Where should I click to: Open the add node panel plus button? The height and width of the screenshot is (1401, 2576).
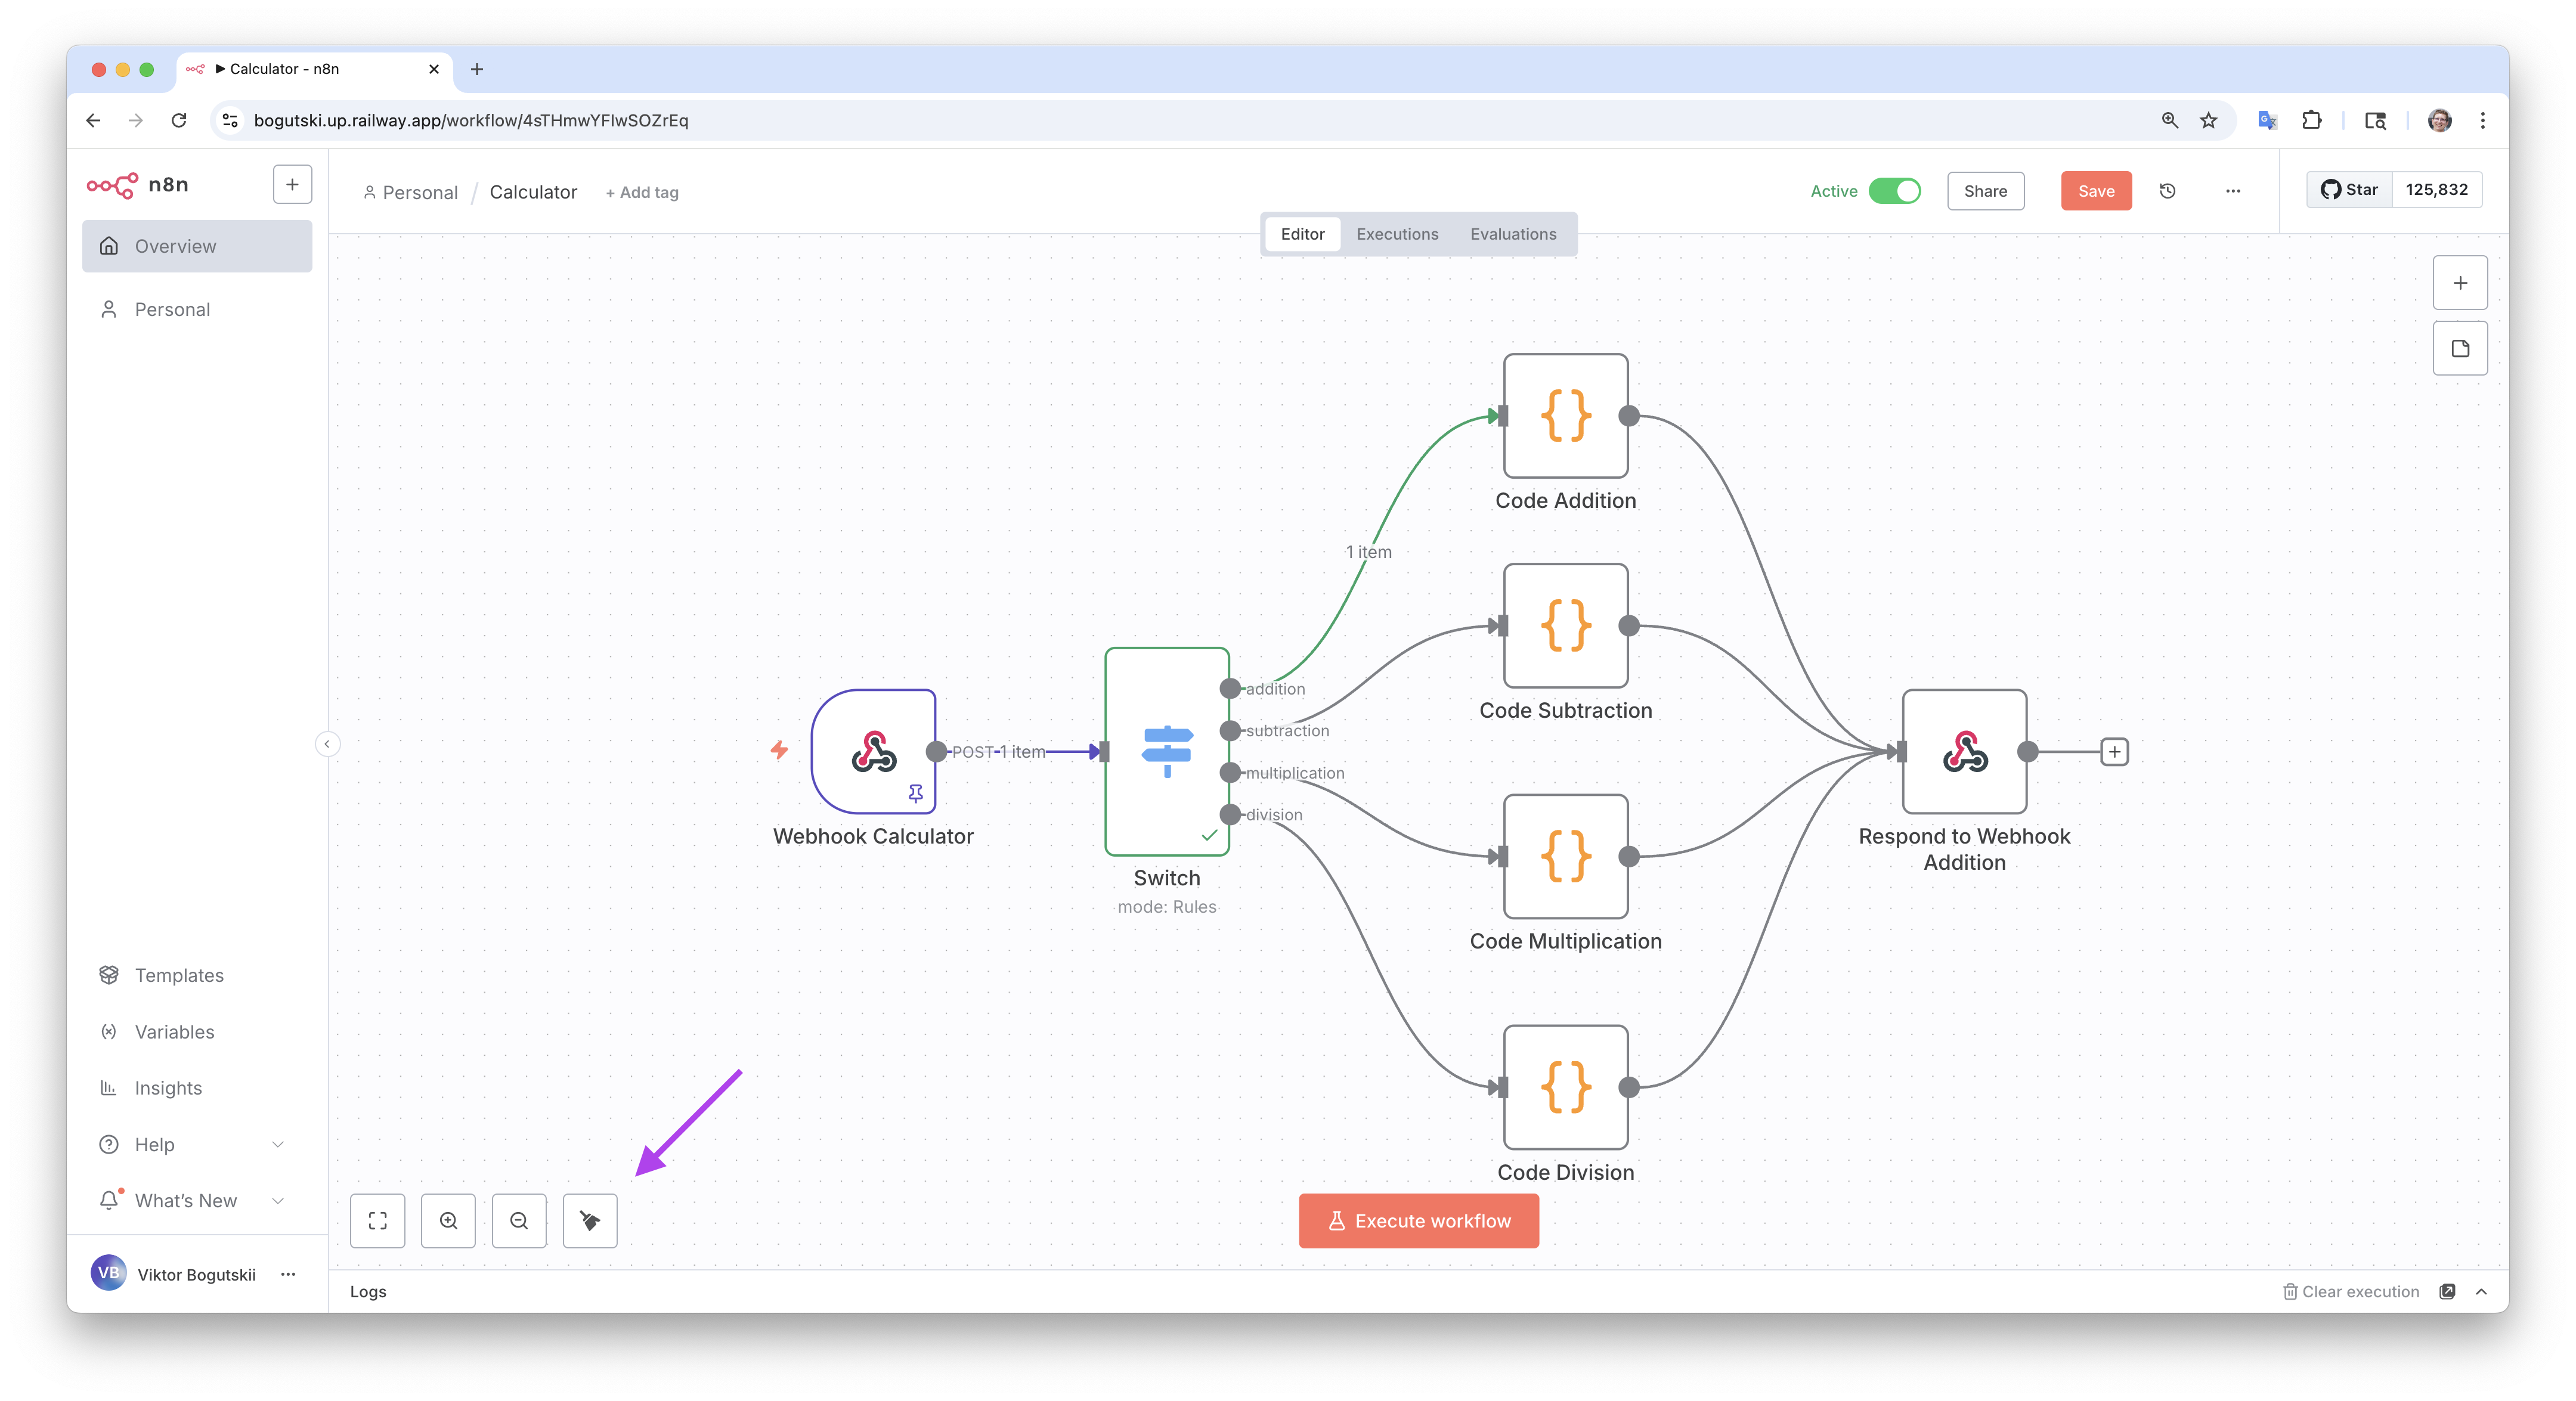tap(2460, 283)
